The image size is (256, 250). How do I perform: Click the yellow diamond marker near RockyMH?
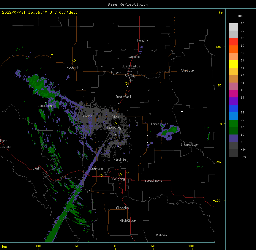pyautogui.click(x=74, y=60)
